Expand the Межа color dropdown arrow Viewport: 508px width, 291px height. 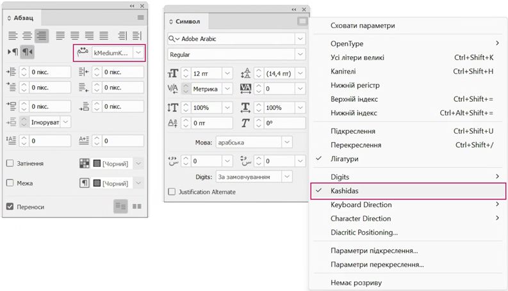[138, 184]
